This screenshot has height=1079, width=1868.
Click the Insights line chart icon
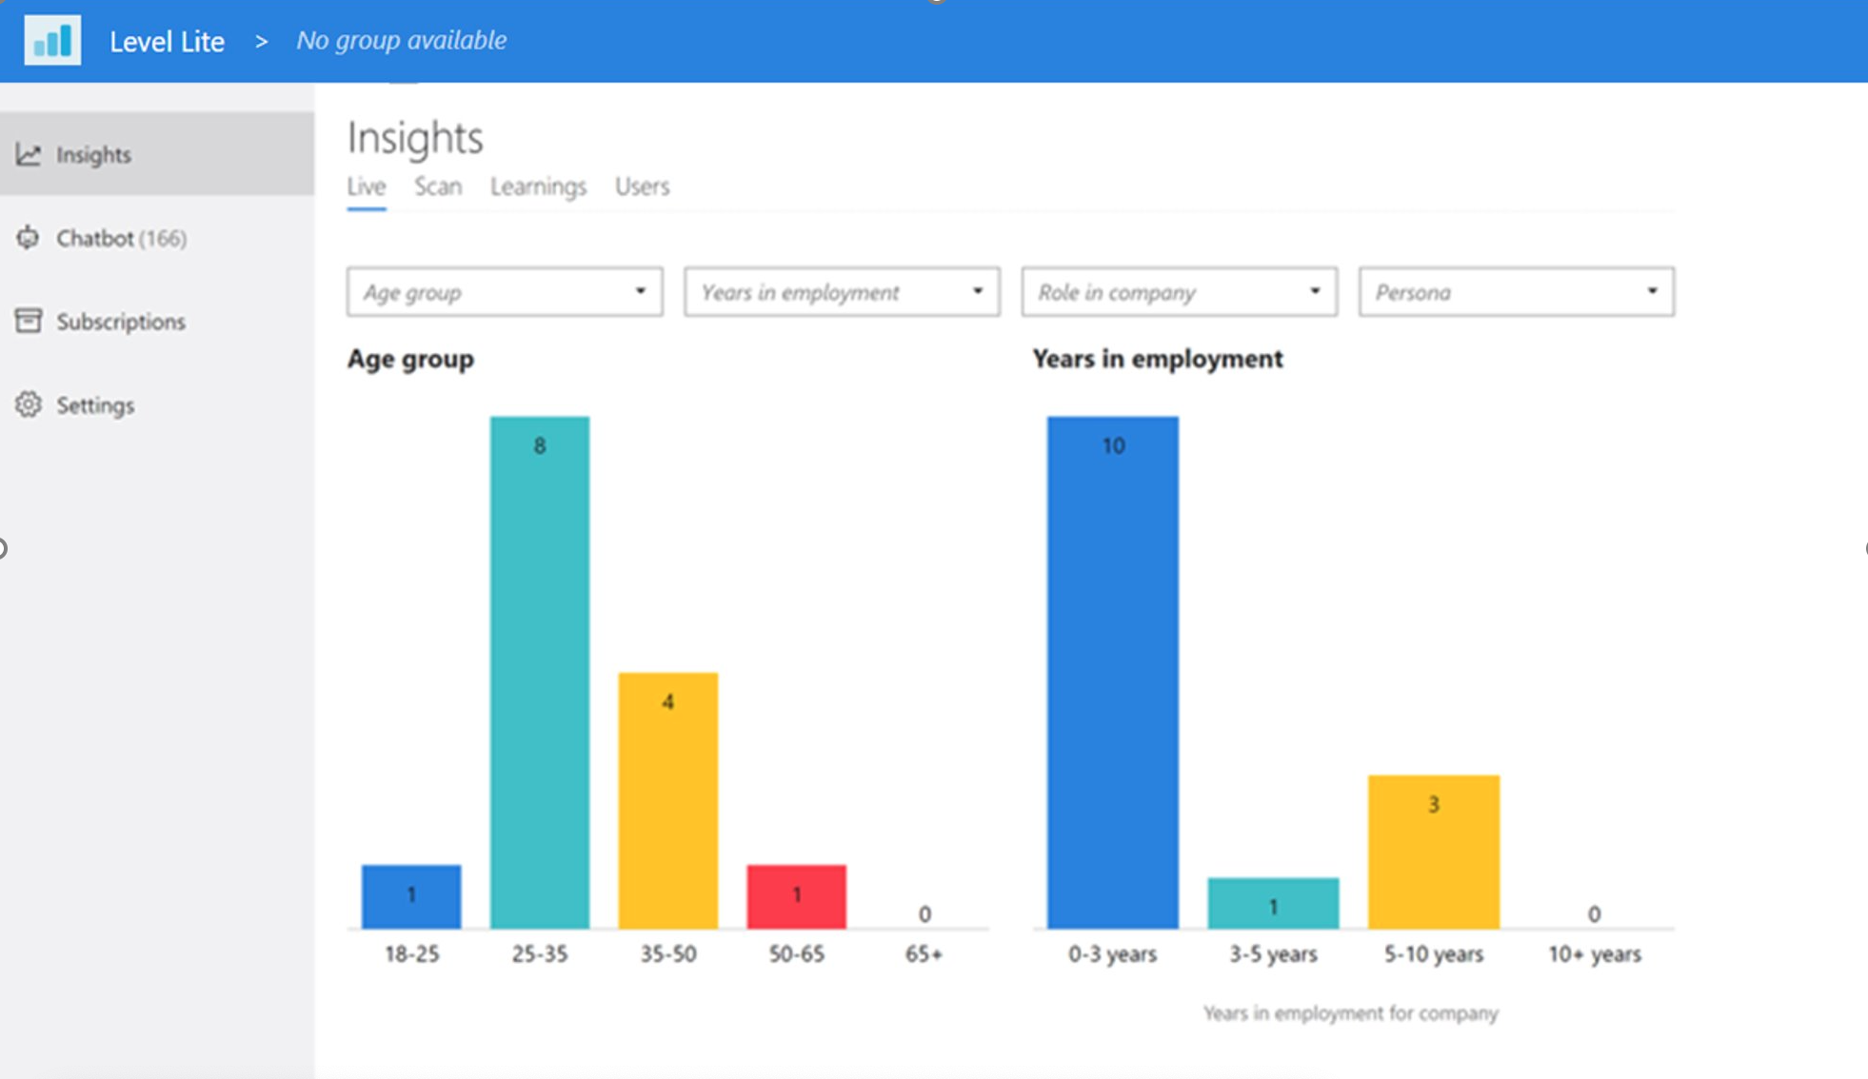pyautogui.click(x=29, y=154)
